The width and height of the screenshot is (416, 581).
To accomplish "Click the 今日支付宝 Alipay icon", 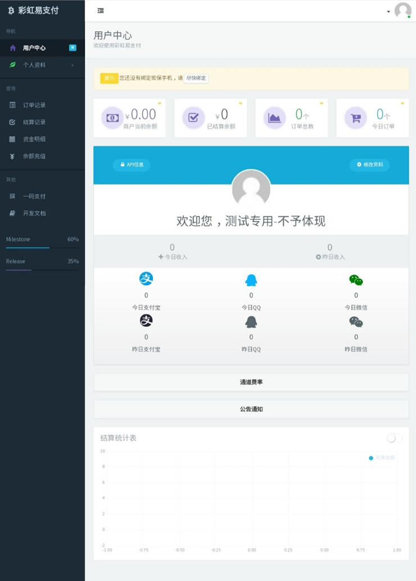I will 146,278.
